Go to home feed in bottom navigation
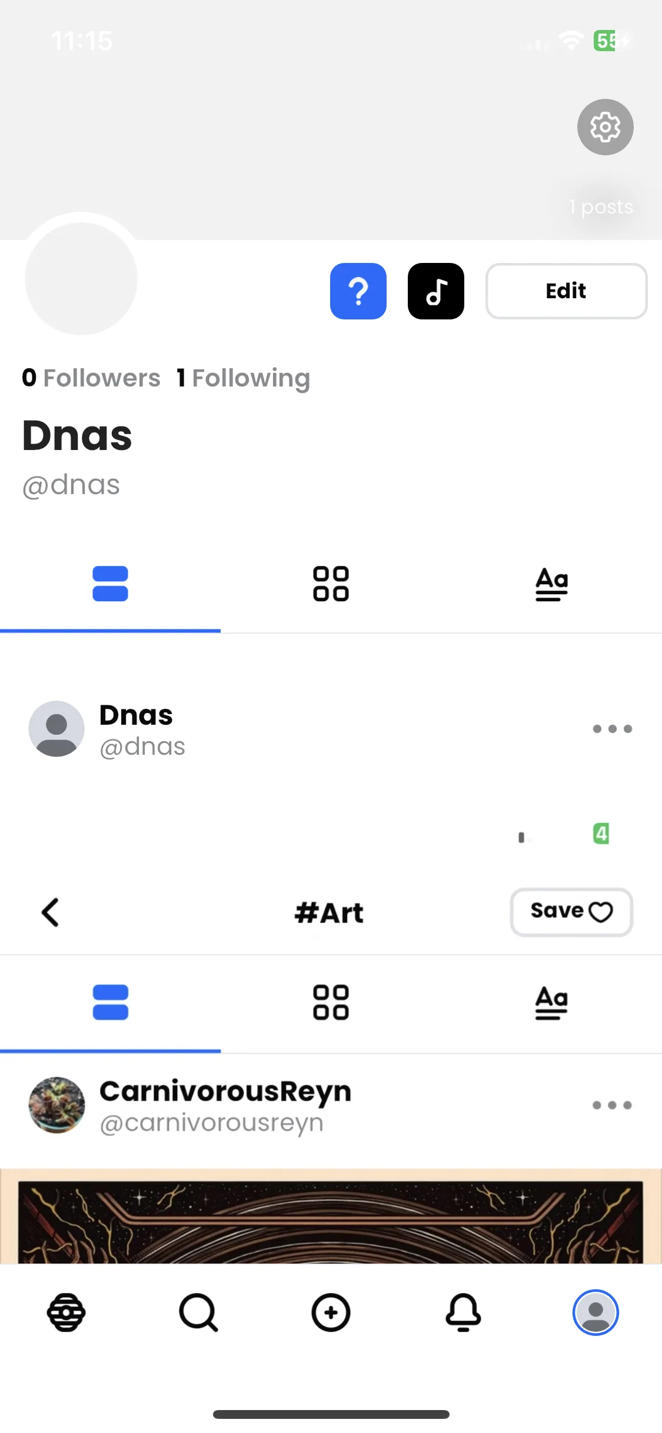 [x=66, y=1312]
